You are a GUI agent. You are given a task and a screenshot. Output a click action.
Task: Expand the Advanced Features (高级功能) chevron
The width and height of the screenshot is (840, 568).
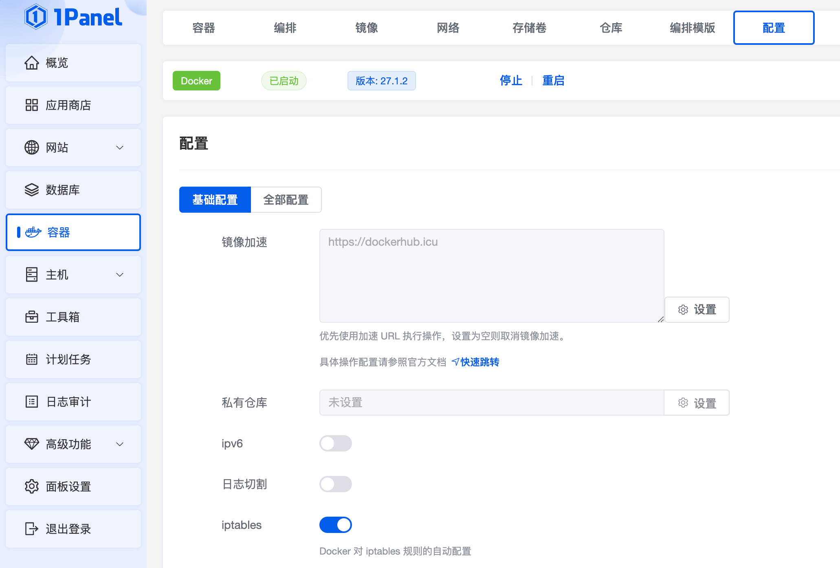pyautogui.click(x=120, y=444)
